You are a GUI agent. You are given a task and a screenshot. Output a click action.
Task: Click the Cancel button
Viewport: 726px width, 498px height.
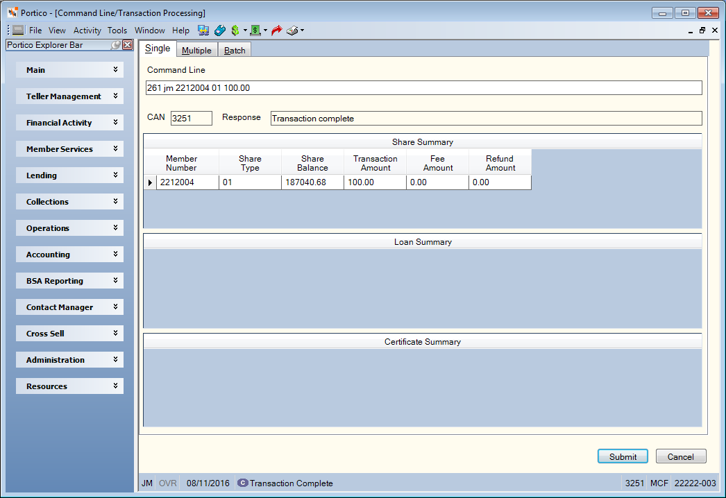(x=681, y=456)
